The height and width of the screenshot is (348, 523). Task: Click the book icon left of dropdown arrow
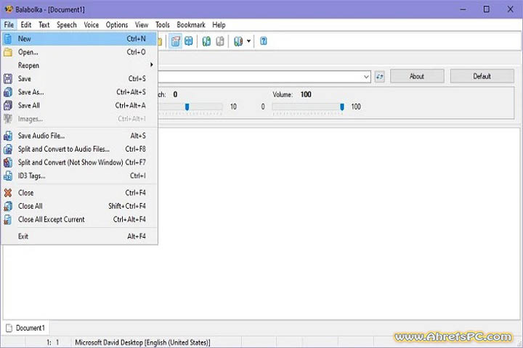238,41
